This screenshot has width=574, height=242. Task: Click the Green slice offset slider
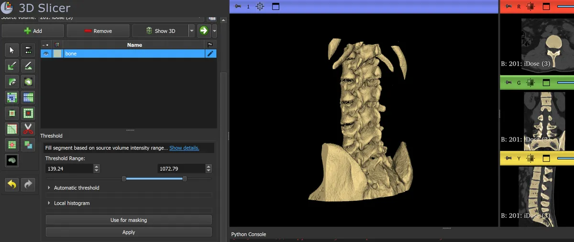click(x=565, y=83)
